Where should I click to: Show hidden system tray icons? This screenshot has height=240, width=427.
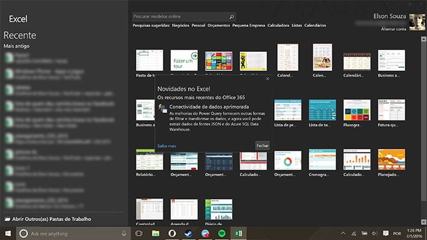pyautogui.click(x=343, y=234)
